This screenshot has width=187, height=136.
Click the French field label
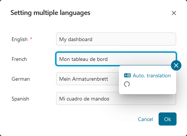pos(19,59)
